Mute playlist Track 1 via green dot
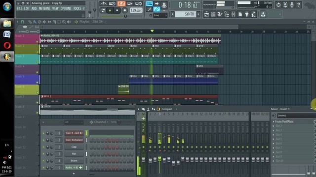Image resolution: width=316 pixels, height=177 pixels. 37,42
